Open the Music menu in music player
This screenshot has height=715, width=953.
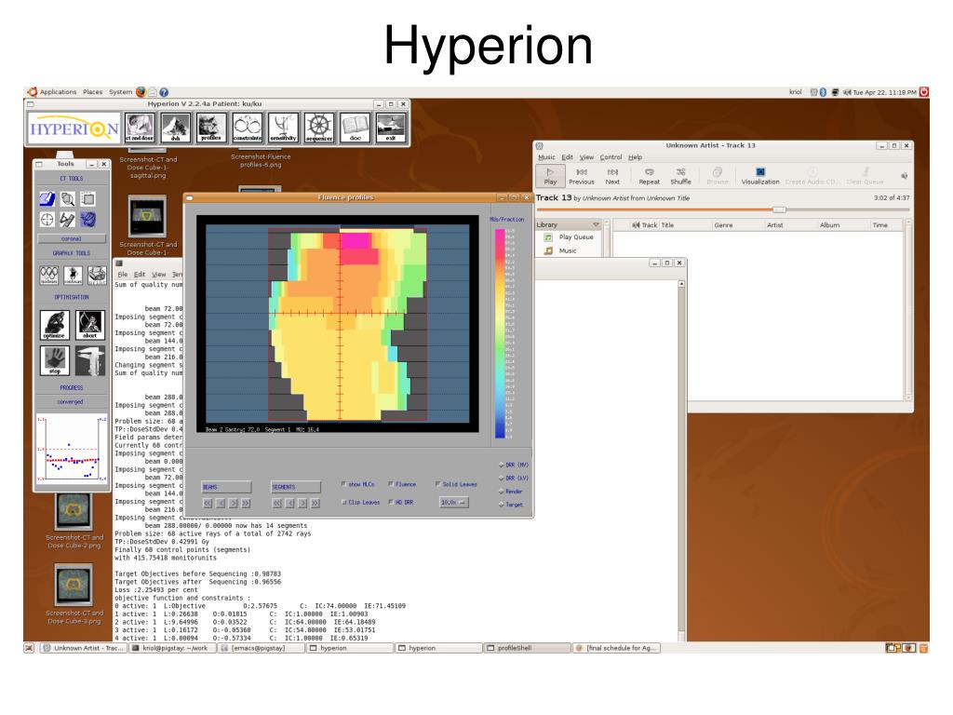coord(546,157)
